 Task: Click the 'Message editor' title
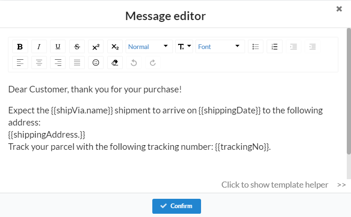click(165, 16)
